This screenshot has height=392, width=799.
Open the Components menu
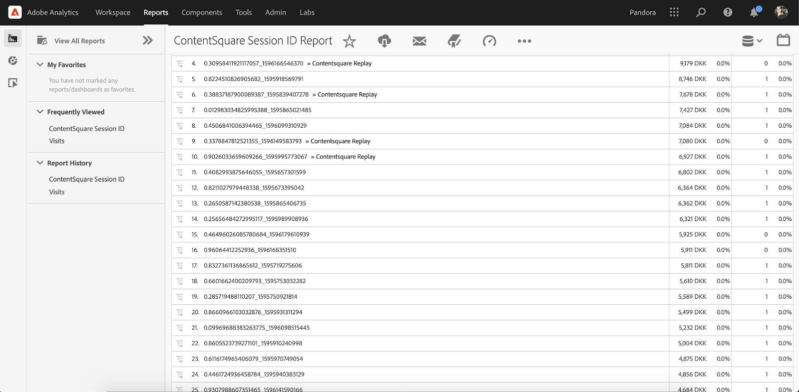pos(202,12)
